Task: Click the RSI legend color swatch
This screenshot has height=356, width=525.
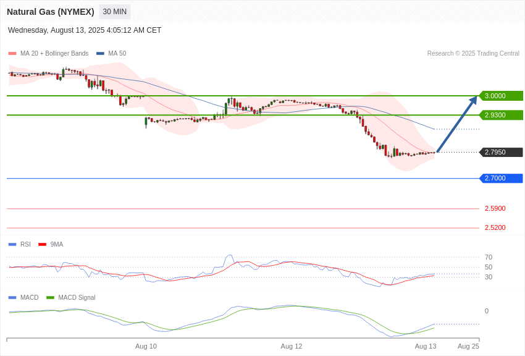Action: pyautogui.click(x=12, y=245)
